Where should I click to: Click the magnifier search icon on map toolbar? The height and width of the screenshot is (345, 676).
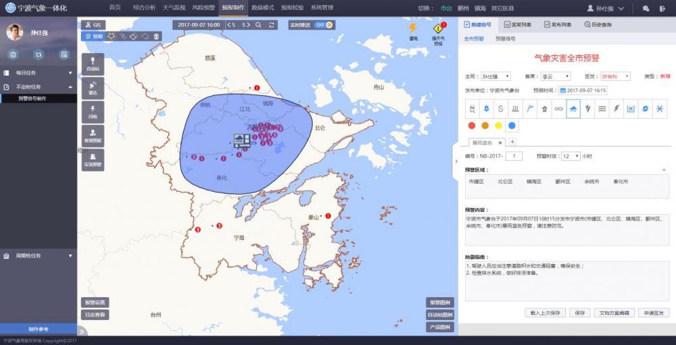[258, 25]
